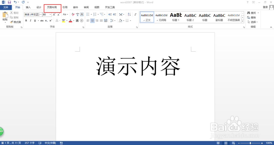Open the font size dropdown showing 80
274x145 pixels.
point(50,14)
